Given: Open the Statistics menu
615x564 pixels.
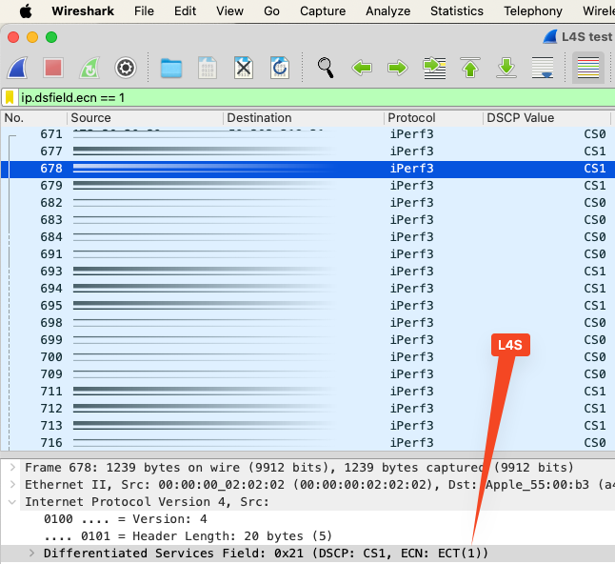Looking at the screenshot, I should click(457, 11).
